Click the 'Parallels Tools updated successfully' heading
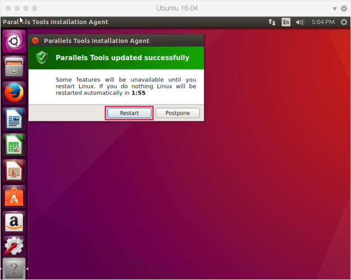This screenshot has width=351, height=280. (x=122, y=58)
